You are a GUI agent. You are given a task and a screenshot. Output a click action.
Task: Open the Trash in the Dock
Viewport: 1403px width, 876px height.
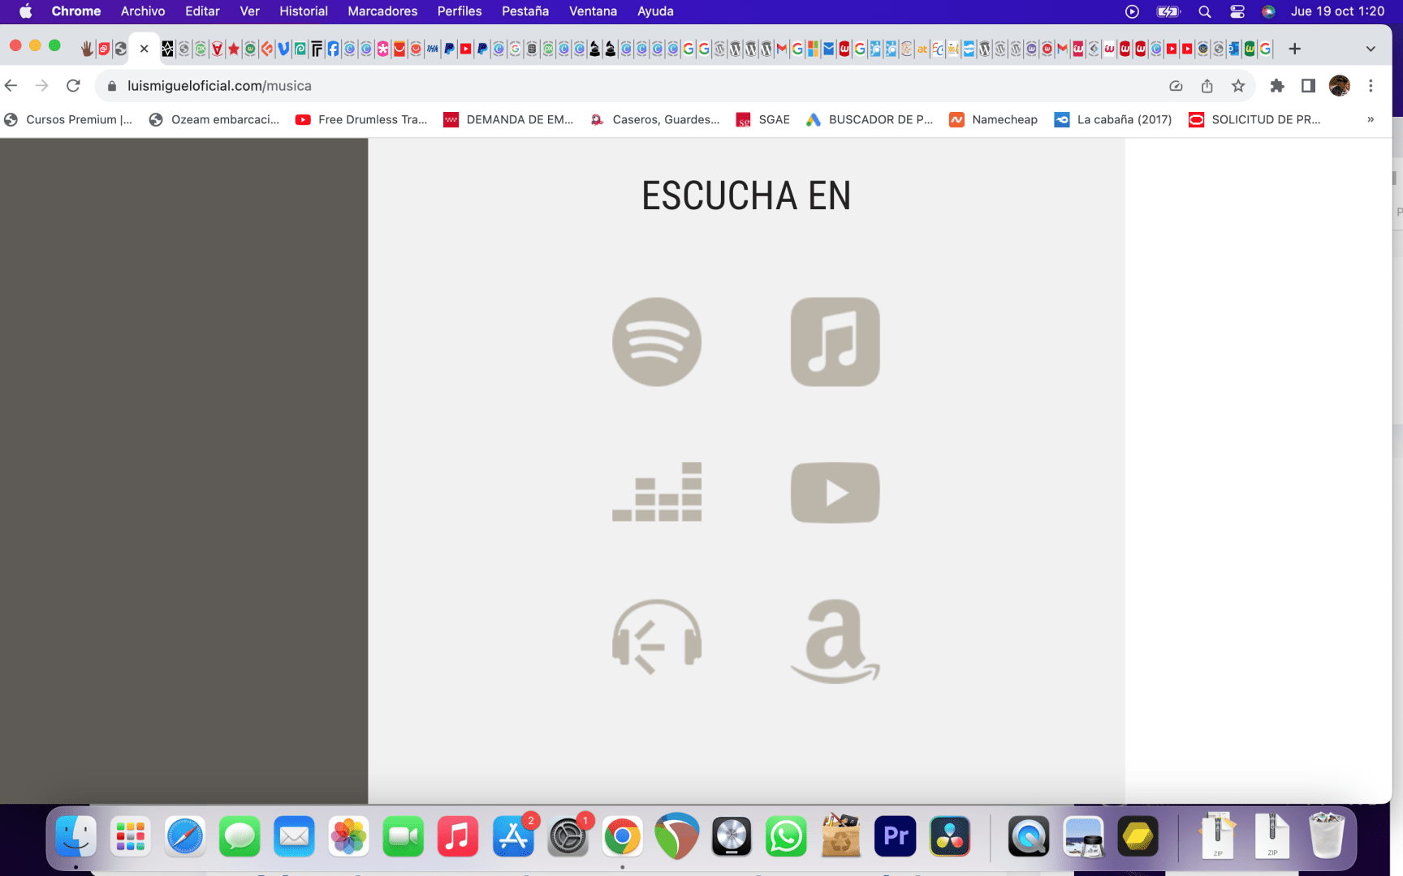[x=1327, y=836]
